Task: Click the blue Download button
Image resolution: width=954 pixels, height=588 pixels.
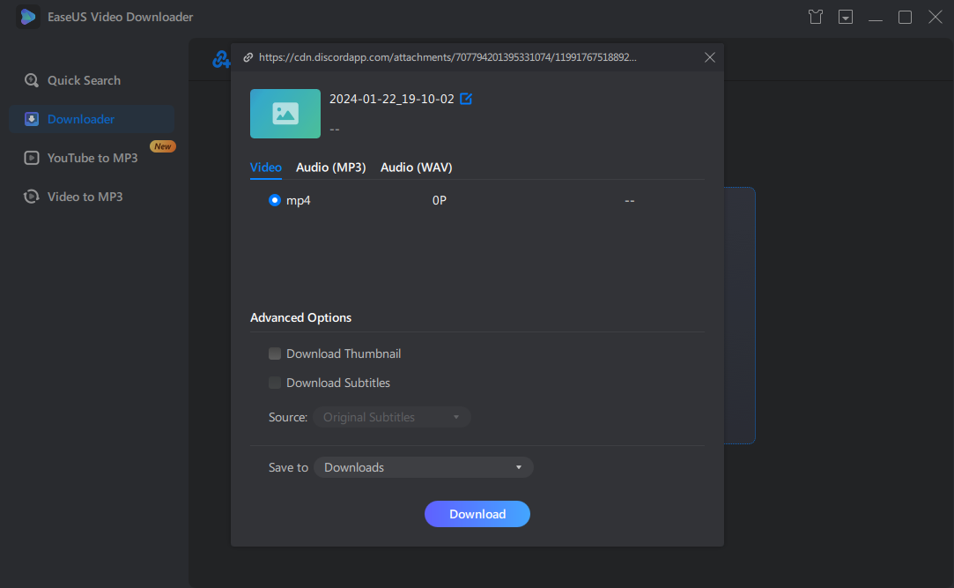Action: (477, 514)
